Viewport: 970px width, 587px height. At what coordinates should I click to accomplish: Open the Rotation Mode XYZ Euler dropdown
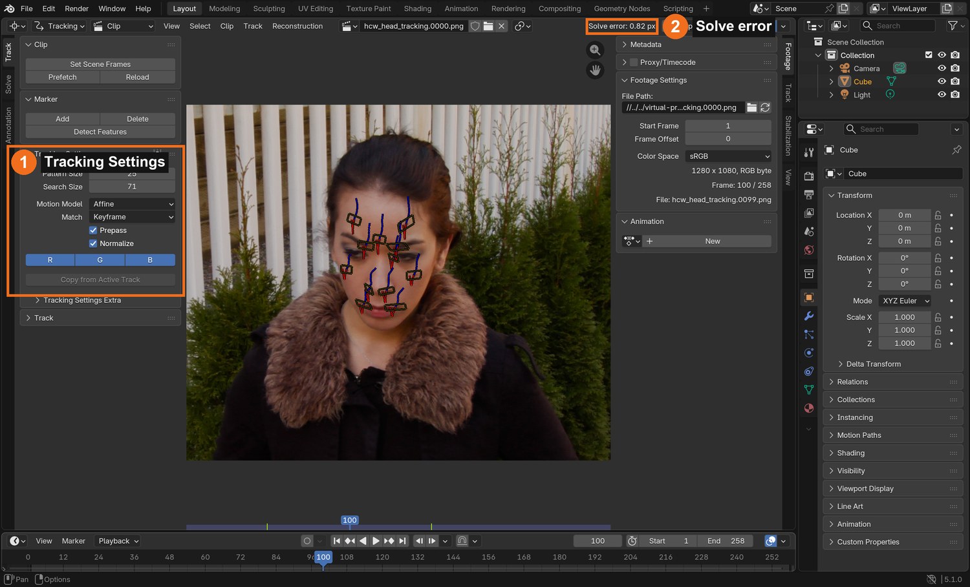pos(905,301)
